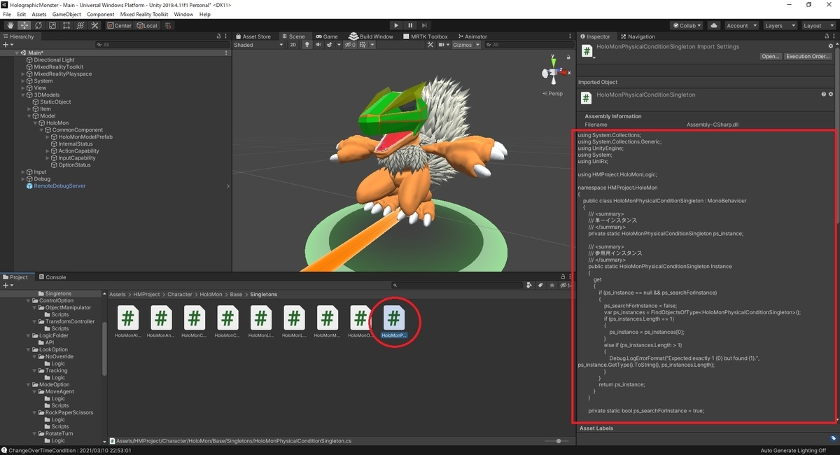Select the combined Transform tool
The image size is (840, 455).
tap(80, 25)
